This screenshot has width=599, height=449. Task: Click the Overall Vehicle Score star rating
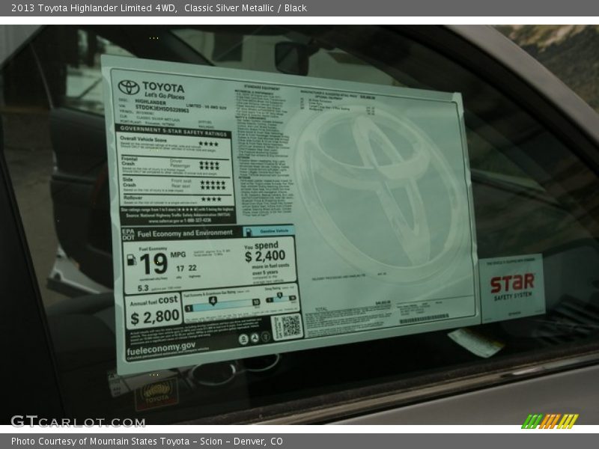[209, 144]
